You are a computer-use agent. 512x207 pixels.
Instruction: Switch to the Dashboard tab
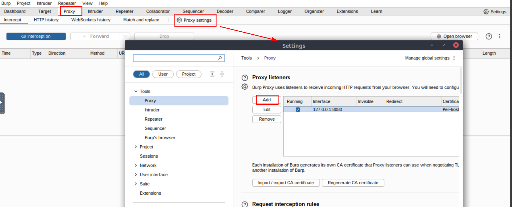coord(15,11)
